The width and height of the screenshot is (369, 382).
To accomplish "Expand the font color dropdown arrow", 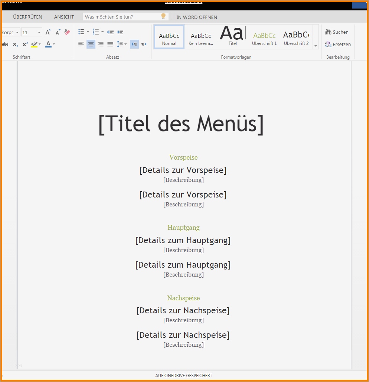I will pyautogui.click(x=53, y=44).
